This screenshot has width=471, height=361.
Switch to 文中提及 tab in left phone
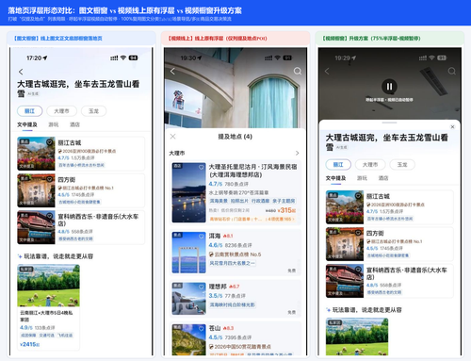[x=27, y=124]
